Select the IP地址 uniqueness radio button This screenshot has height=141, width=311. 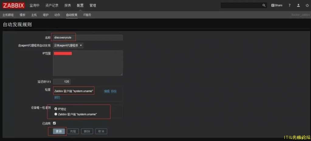click(56, 109)
